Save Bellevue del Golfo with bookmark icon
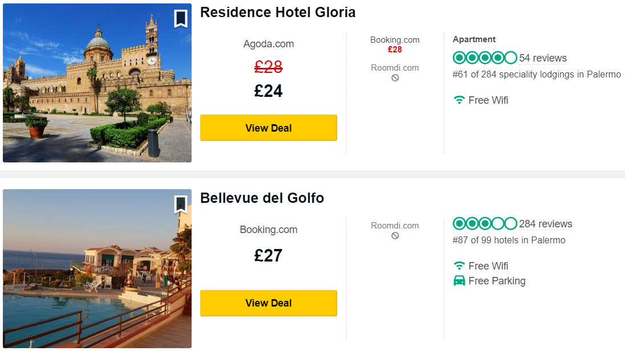Screen dimensions: 625x351 (x=181, y=204)
